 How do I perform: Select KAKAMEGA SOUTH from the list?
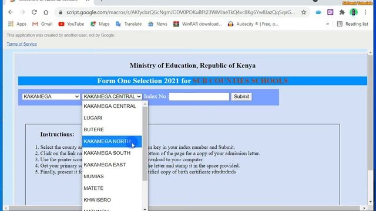112,153
